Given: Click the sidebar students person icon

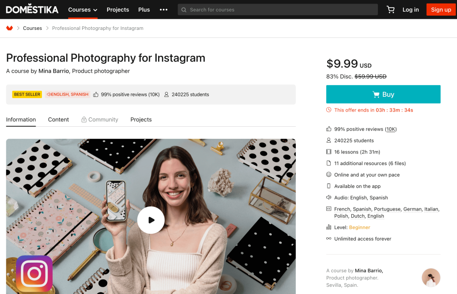Looking at the screenshot, I should pos(329,141).
